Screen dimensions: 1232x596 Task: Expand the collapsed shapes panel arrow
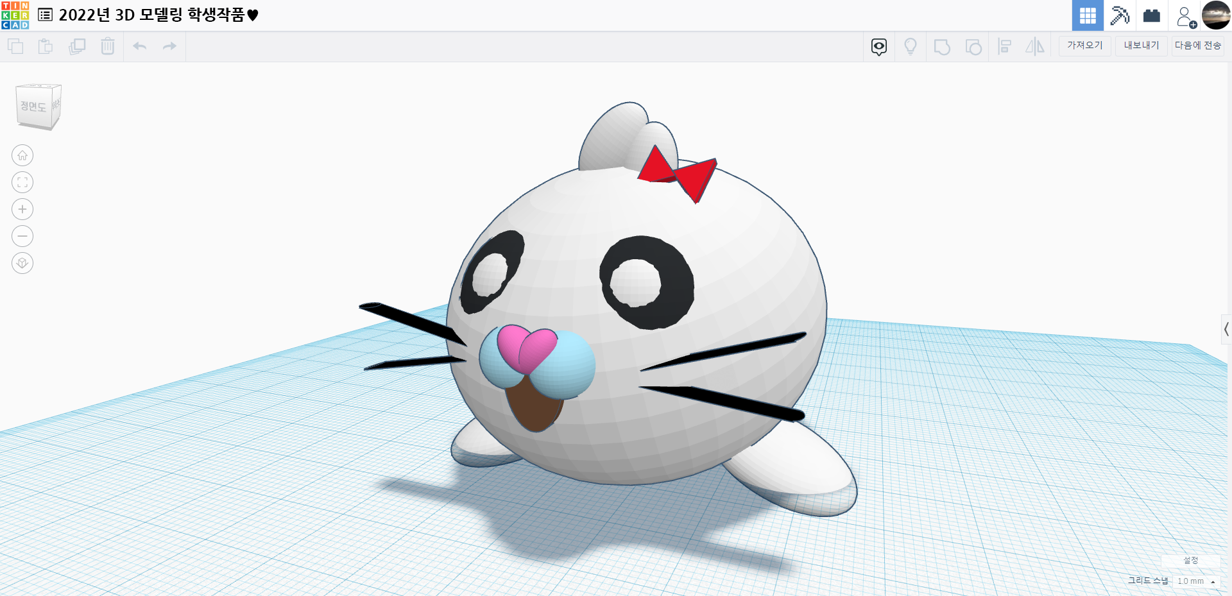point(1226,330)
